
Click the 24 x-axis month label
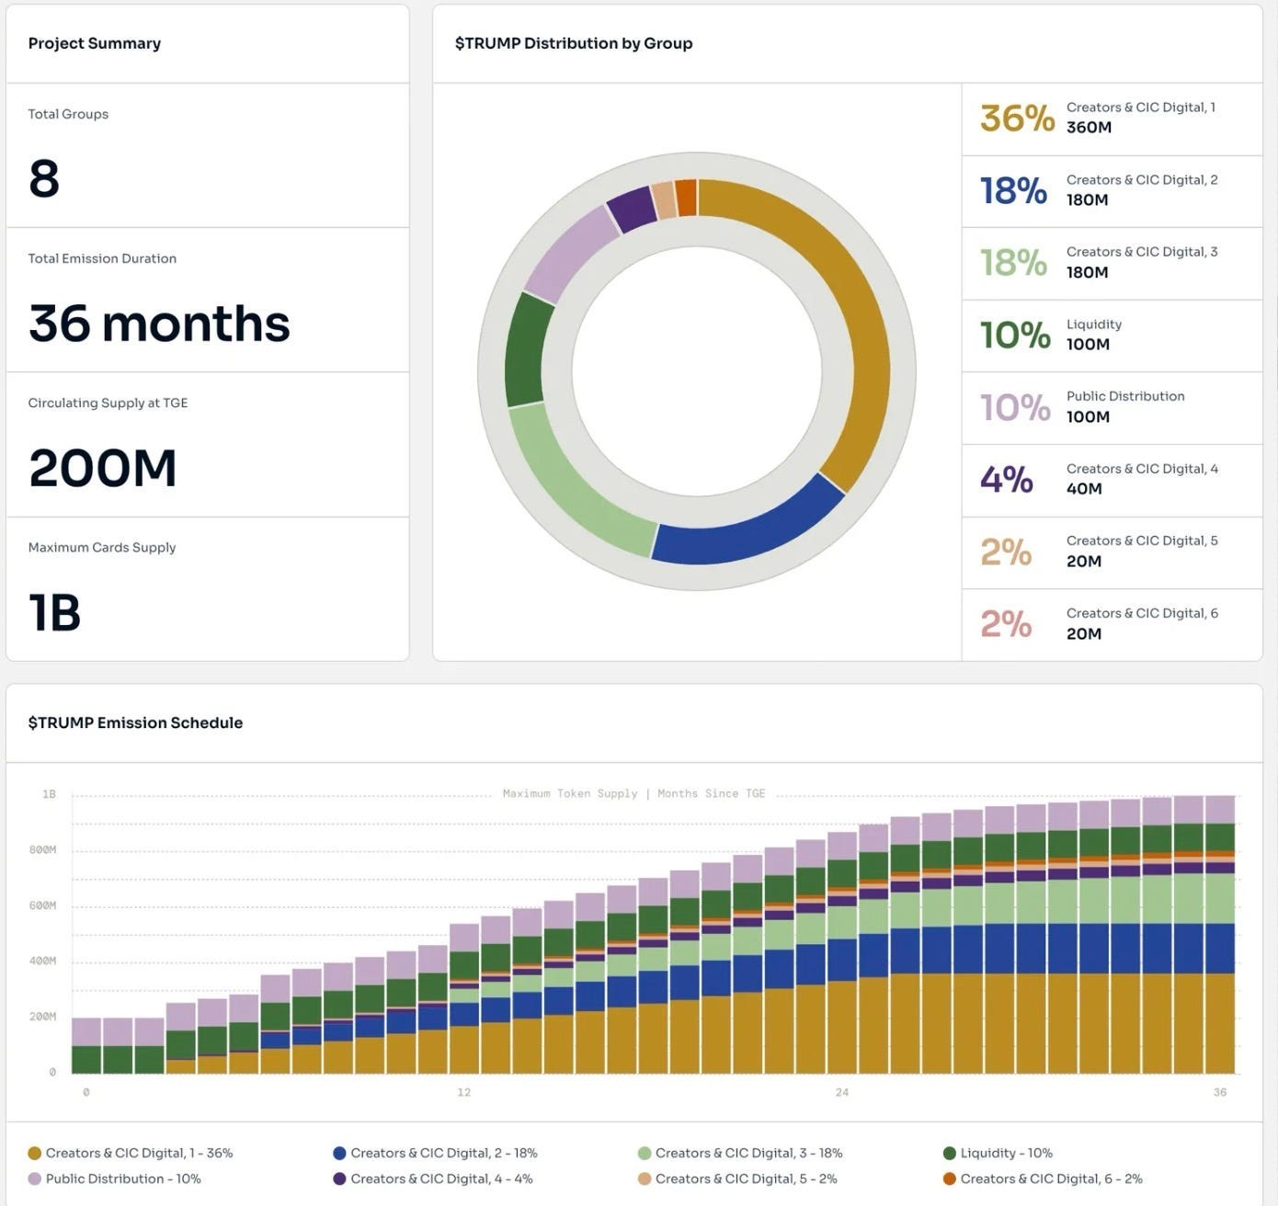coord(842,1092)
